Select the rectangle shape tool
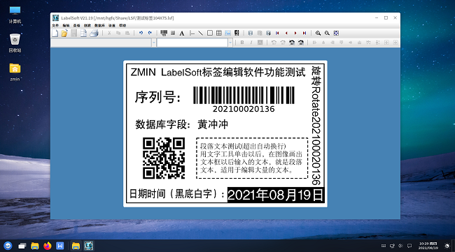This screenshot has width=455, height=252. click(210, 33)
